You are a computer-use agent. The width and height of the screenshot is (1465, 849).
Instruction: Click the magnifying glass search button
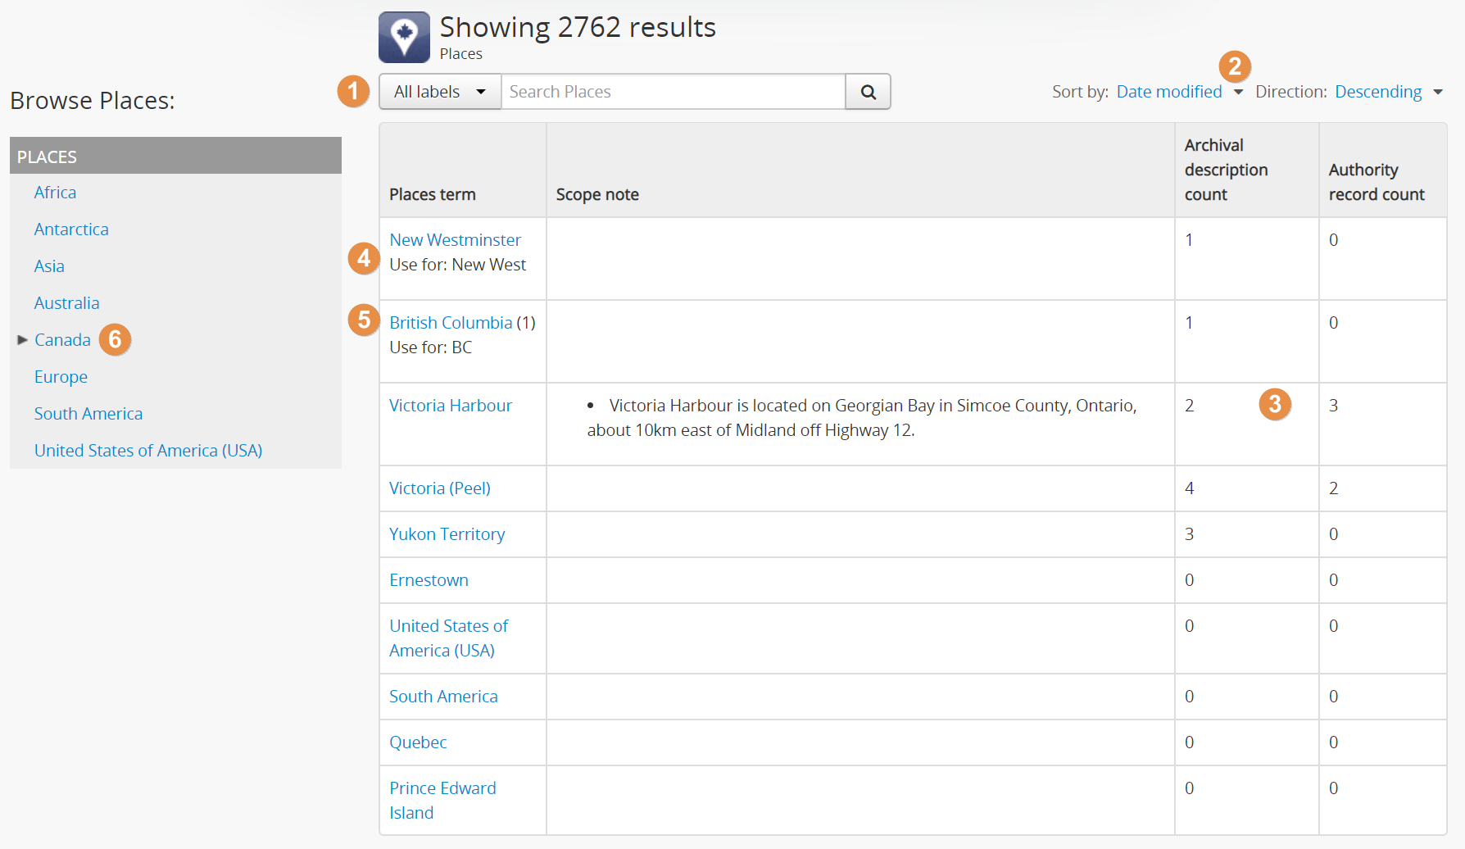click(x=868, y=92)
